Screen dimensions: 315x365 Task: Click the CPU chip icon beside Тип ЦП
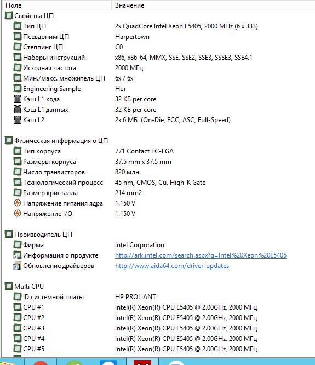tap(17, 26)
